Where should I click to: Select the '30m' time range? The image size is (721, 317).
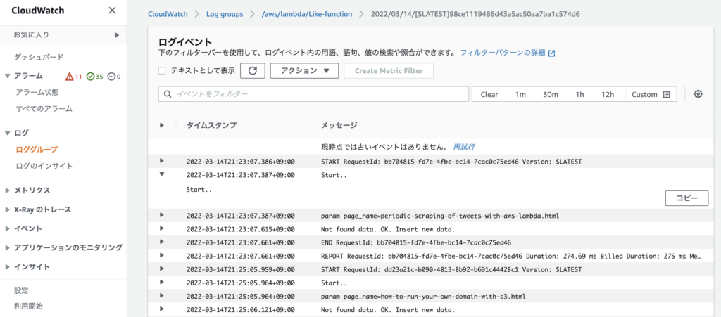551,94
